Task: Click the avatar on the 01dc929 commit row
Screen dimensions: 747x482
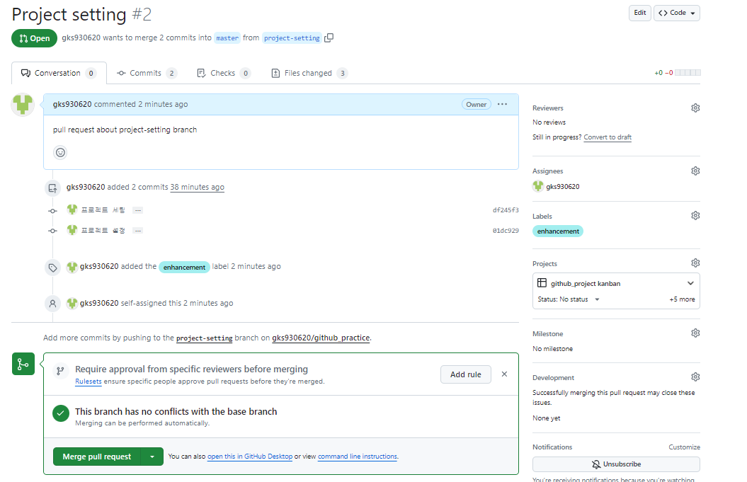Action: pyautogui.click(x=72, y=230)
